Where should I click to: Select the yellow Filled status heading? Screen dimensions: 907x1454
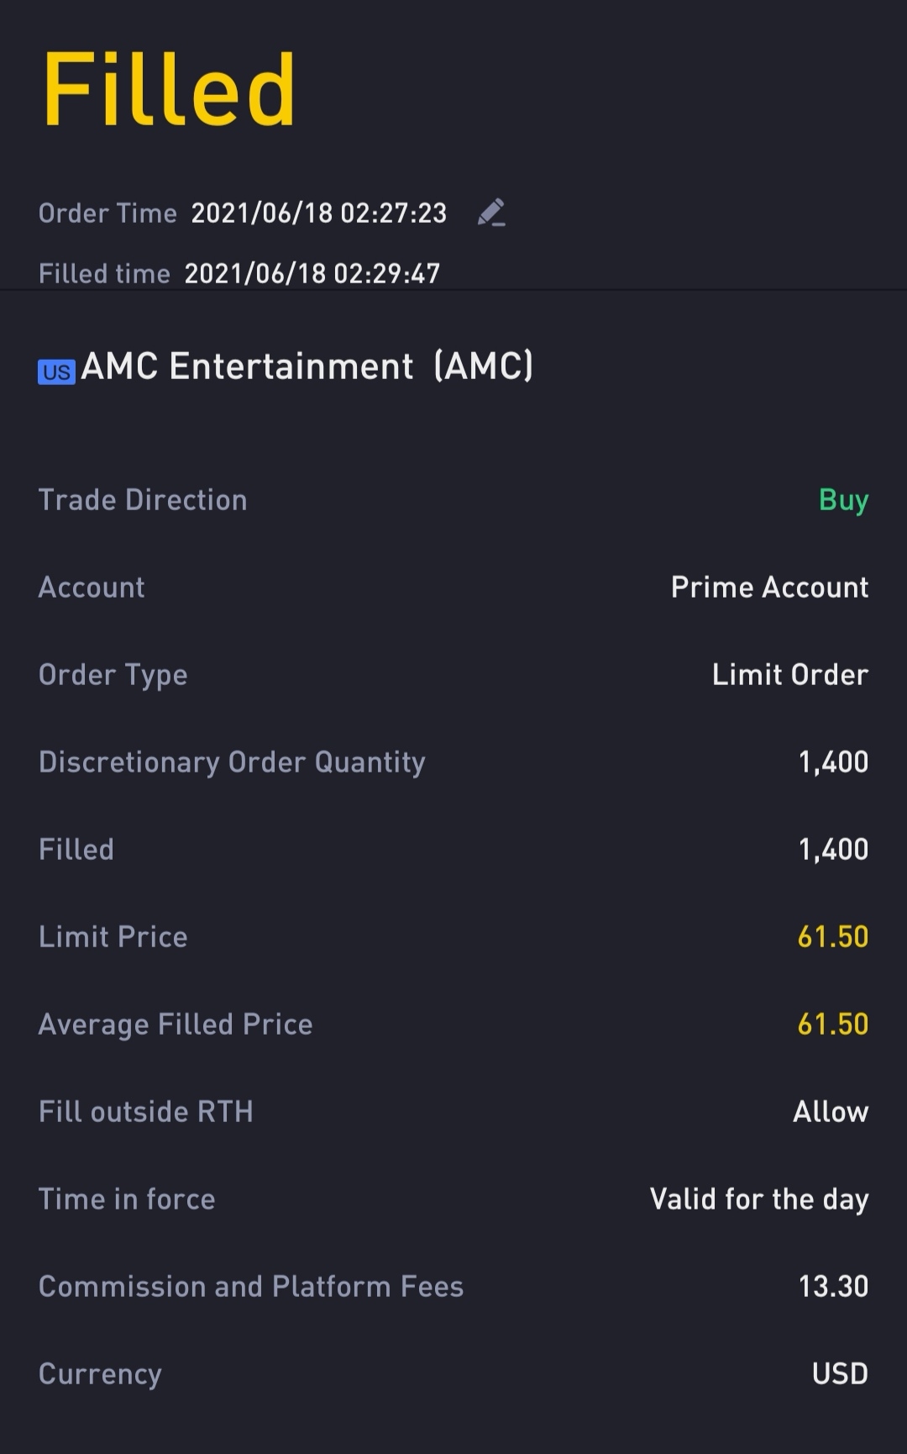point(169,89)
